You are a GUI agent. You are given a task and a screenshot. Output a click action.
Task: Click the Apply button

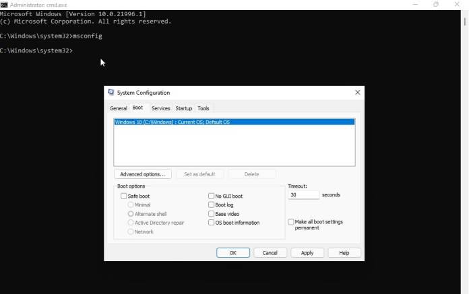pos(307,253)
